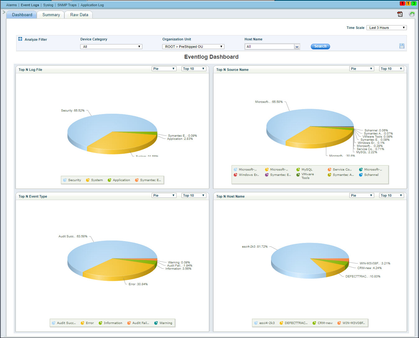The width and height of the screenshot is (419, 338).
Task: Open the Organization Unit dropdown
Action: pos(193,47)
